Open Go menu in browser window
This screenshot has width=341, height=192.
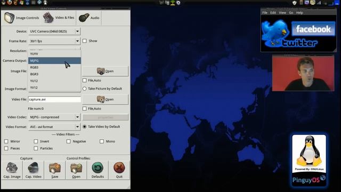[x=291, y=13]
